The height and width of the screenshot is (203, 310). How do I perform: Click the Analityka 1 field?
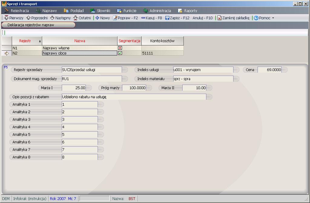pos(80,104)
